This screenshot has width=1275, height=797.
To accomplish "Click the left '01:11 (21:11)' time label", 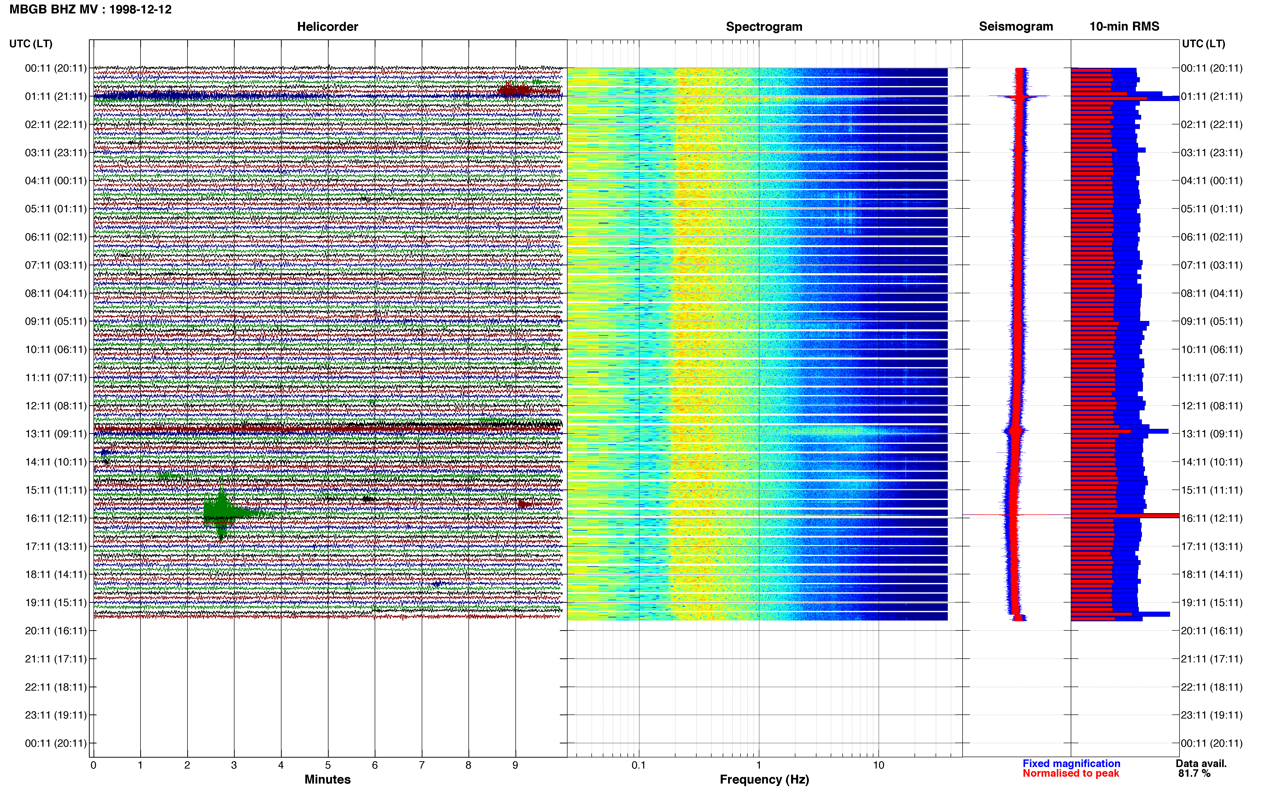I will click(x=56, y=96).
